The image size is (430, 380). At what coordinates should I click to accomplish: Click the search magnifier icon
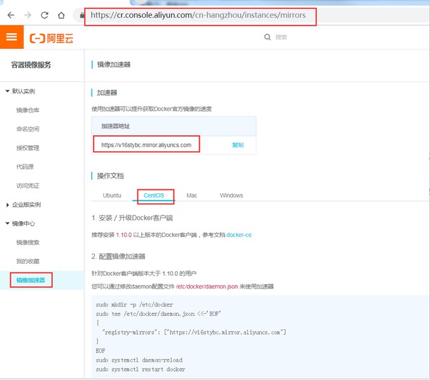[267, 37]
